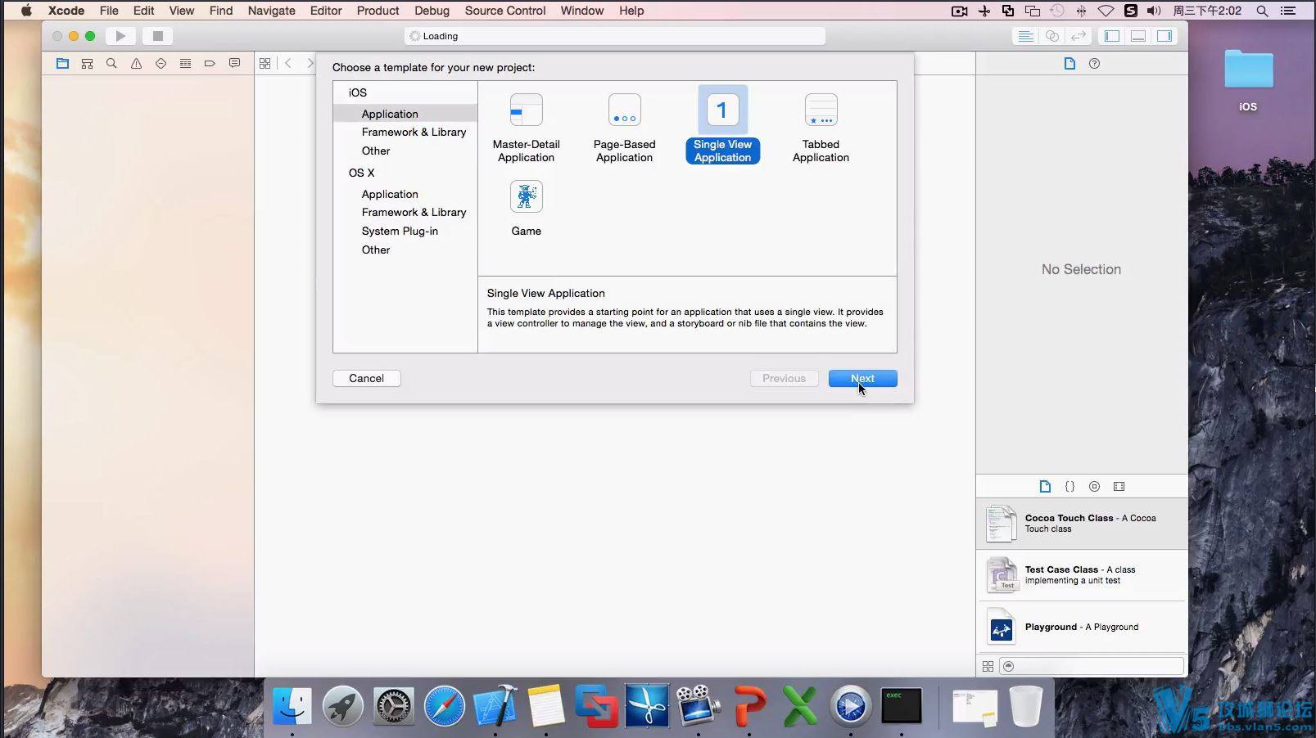Open the related items grid icon in editor
Screen dimensions: 1316x738
[265, 63]
